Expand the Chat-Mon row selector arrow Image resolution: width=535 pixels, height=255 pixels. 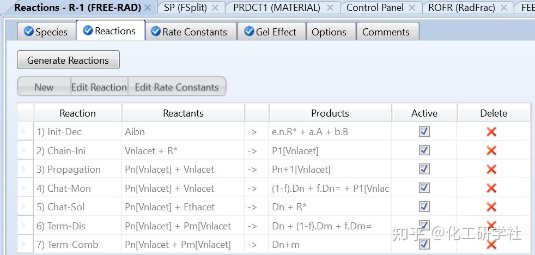point(24,189)
